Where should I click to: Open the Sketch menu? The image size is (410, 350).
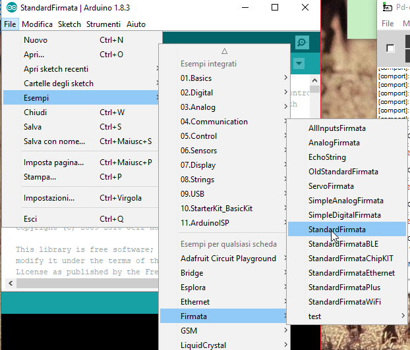[69, 24]
